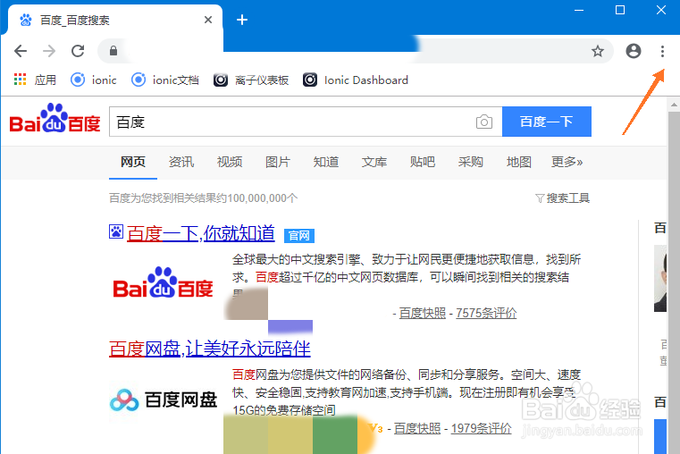680x454 pixels.
Task: Click the Baidu logo thumbnail in first result
Action: [163, 282]
